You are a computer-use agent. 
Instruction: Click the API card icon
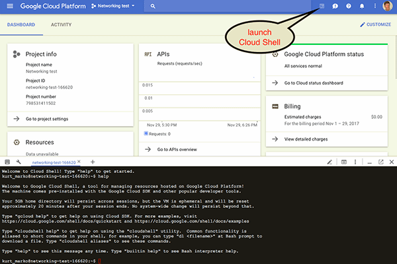point(148,54)
